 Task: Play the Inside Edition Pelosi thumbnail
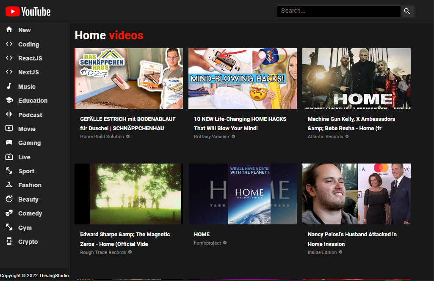coord(357,194)
